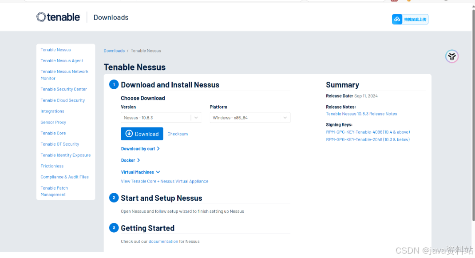Open RPM-GPG-KEY-Tenable-2048 signing key link

pyautogui.click(x=368, y=140)
